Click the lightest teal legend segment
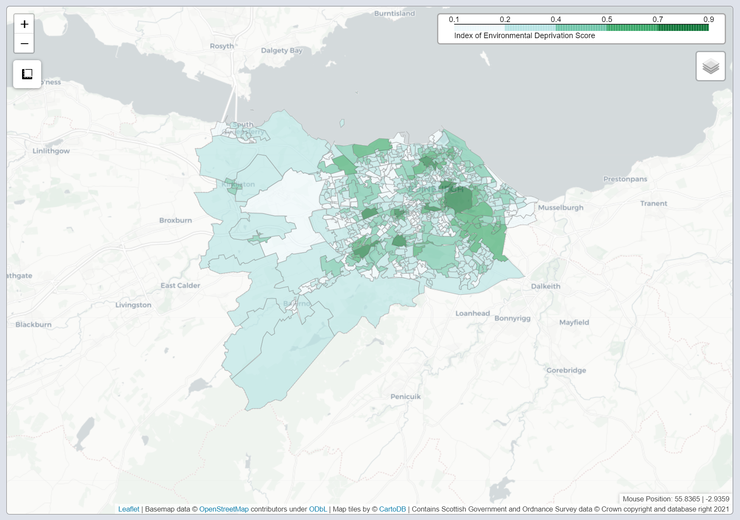 coord(530,28)
